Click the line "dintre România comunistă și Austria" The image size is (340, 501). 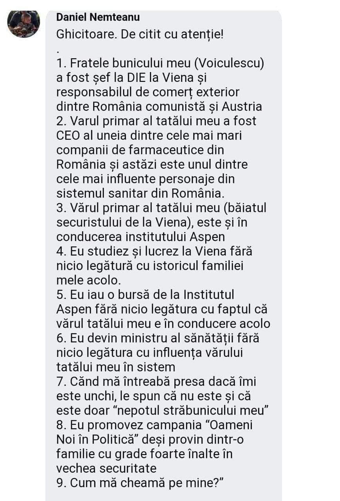coord(159,106)
